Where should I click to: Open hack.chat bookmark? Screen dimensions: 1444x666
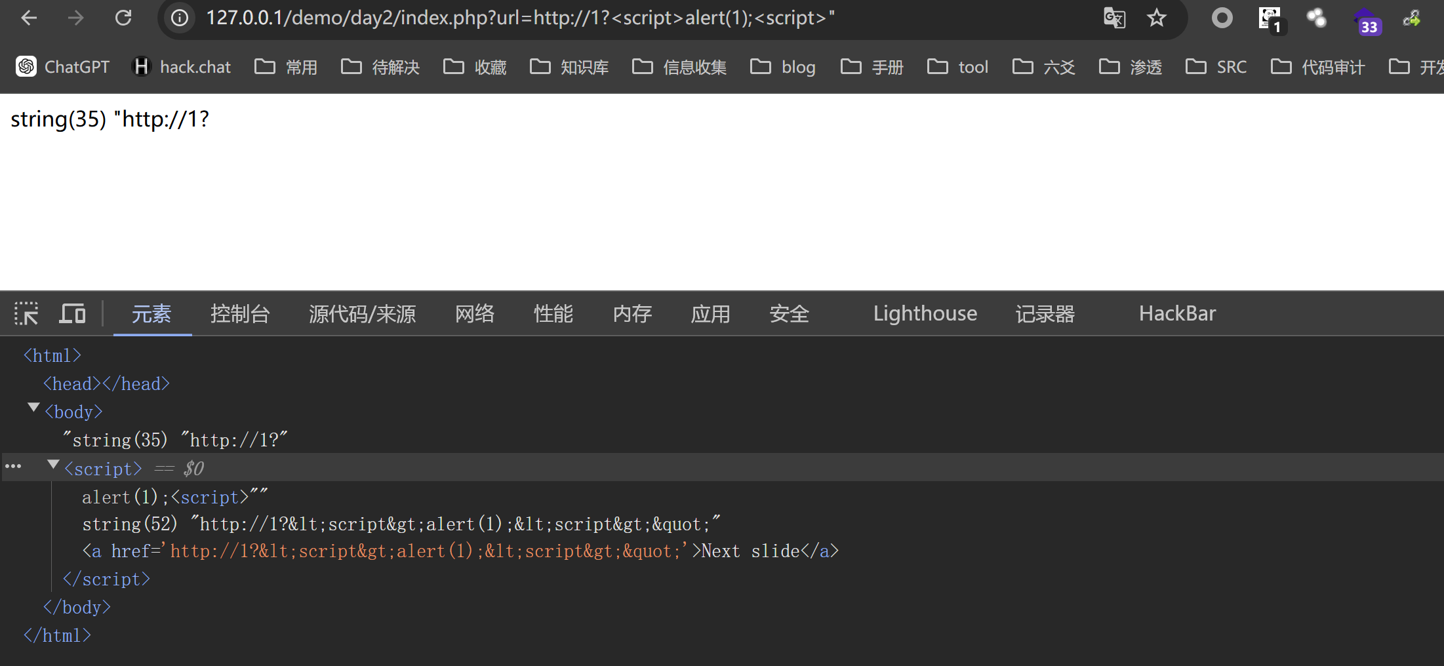tap(182, 67)
